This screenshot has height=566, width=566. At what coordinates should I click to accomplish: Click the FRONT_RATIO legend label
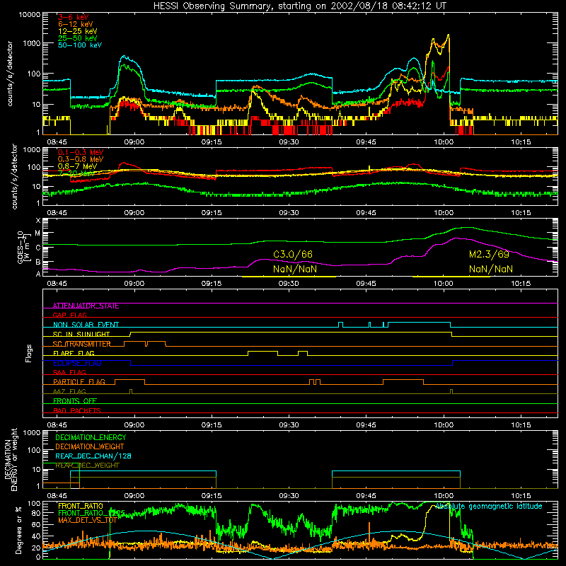[x=81, y=507]
